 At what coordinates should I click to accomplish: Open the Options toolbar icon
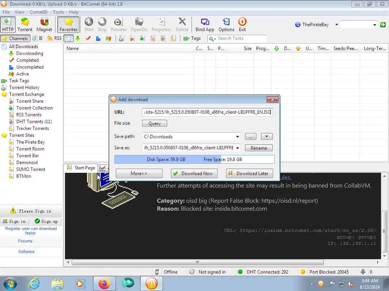point(226,25)
